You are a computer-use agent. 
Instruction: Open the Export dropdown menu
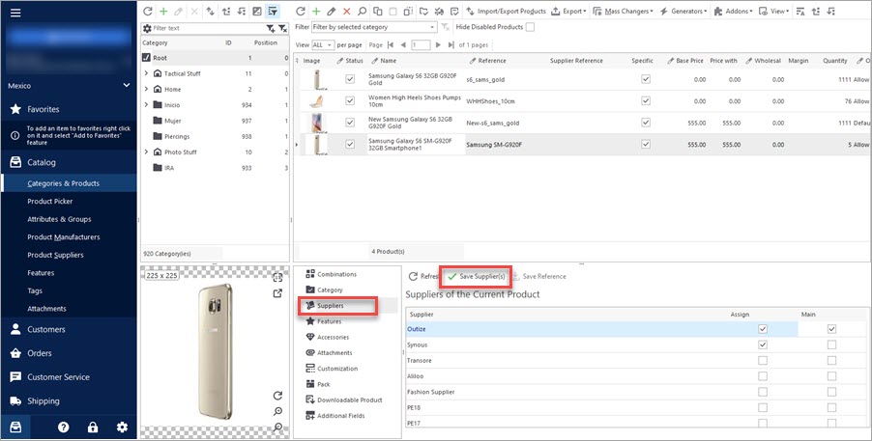(567, 12)
